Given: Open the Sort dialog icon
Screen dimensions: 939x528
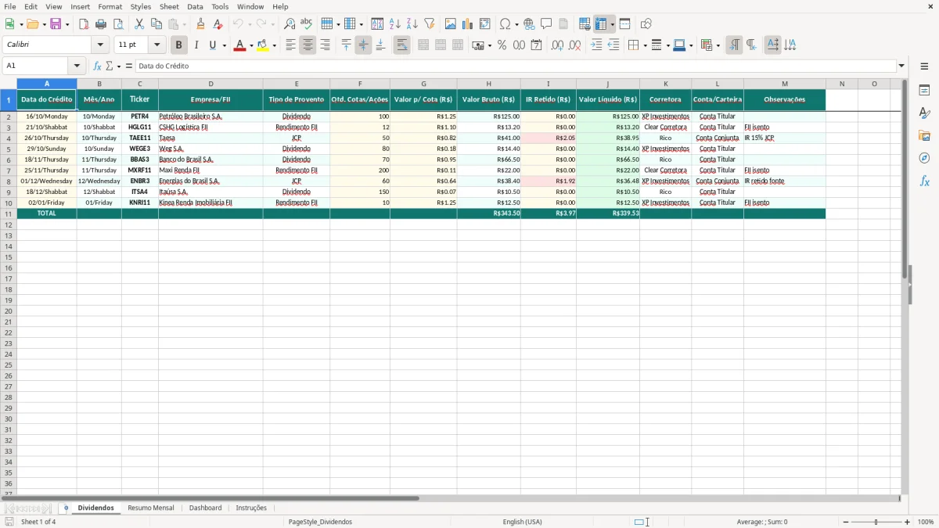Looking at the screenshot, I should pyautogui.click(x=377, y=24).
